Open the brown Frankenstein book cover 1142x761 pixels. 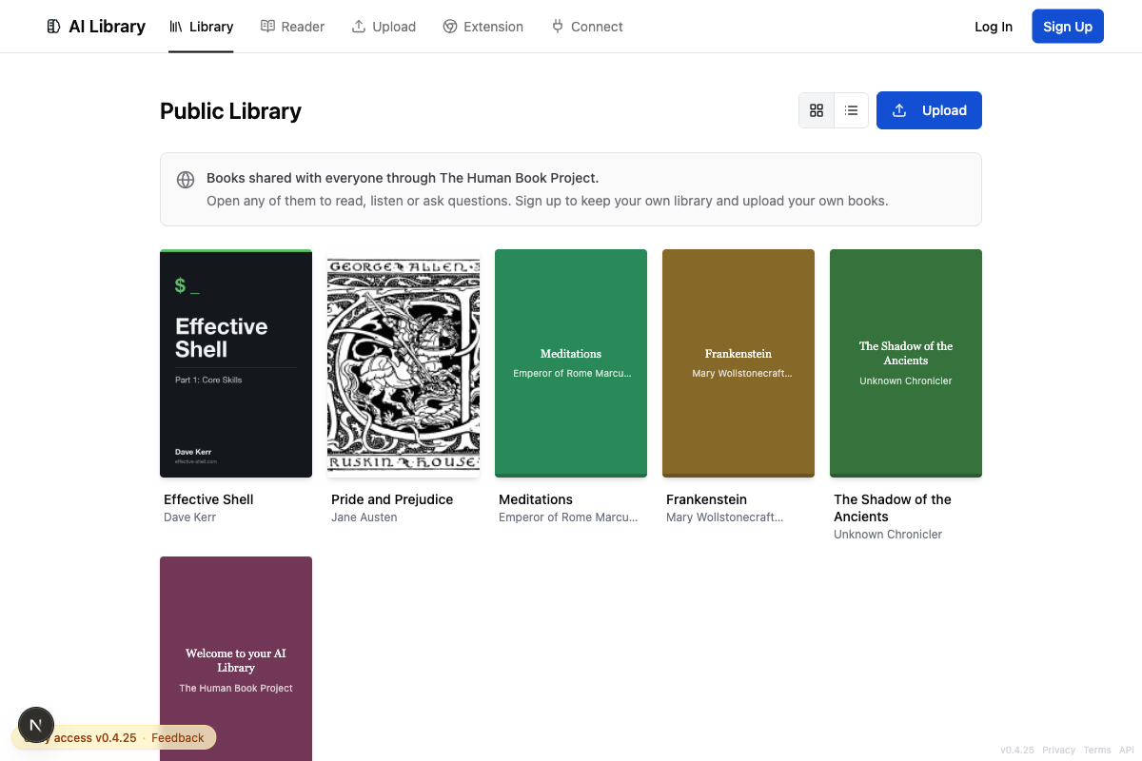[738, 363]
